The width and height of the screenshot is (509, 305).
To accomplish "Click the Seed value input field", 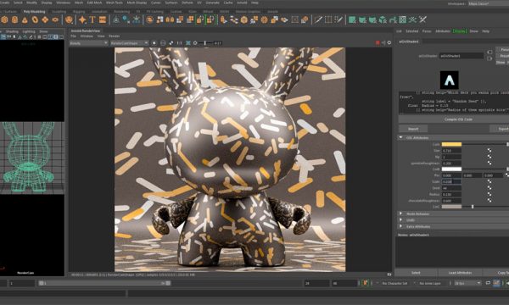I will point(451,188).
